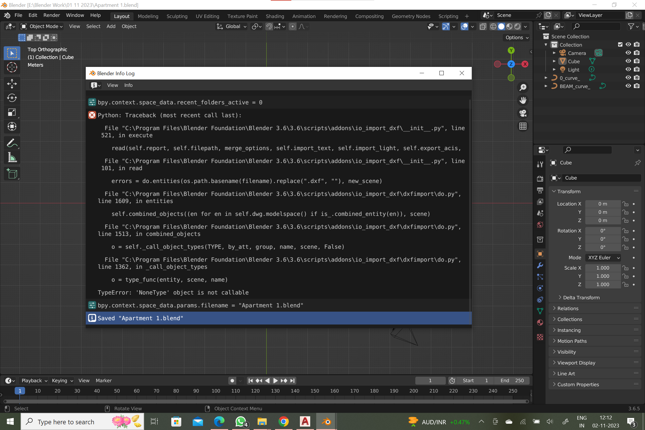Image resolution: width=645 pixels, height=430 pixels.
Task: Jump to last frame button
Action: pos(292,381)
